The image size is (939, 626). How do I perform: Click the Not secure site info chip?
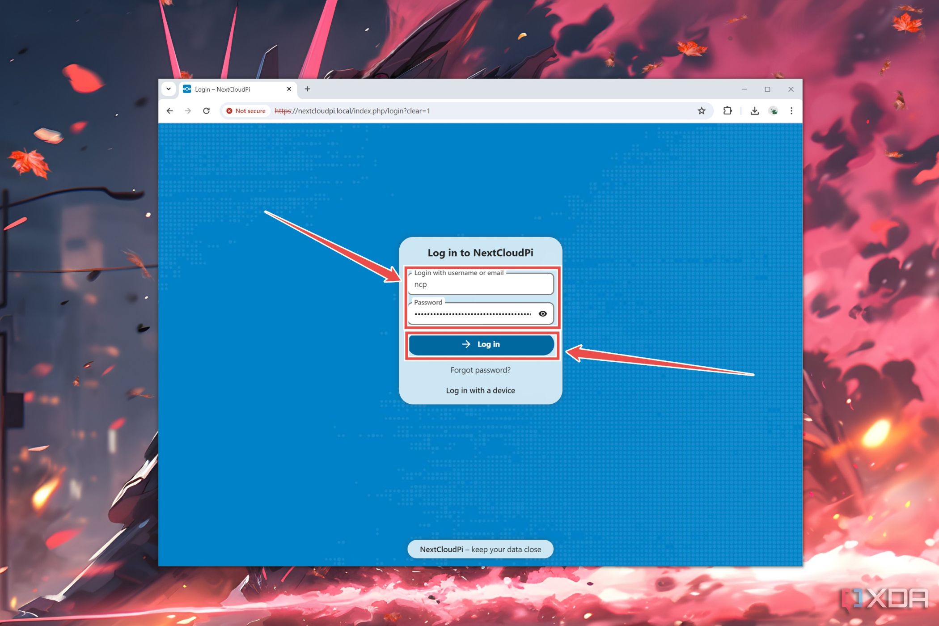[x=246, y=111]
